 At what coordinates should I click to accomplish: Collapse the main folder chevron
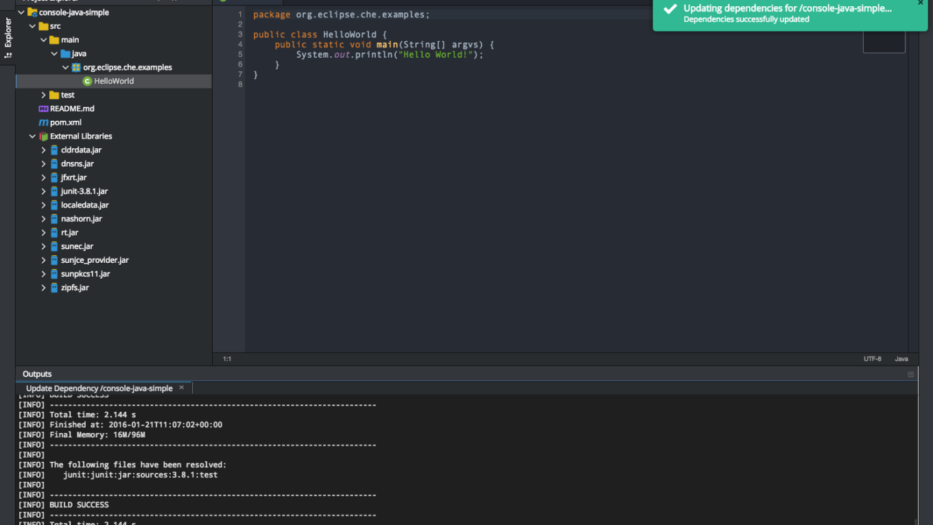43,40
